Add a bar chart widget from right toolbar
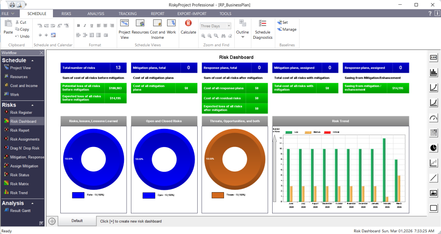 pos(433,72)
